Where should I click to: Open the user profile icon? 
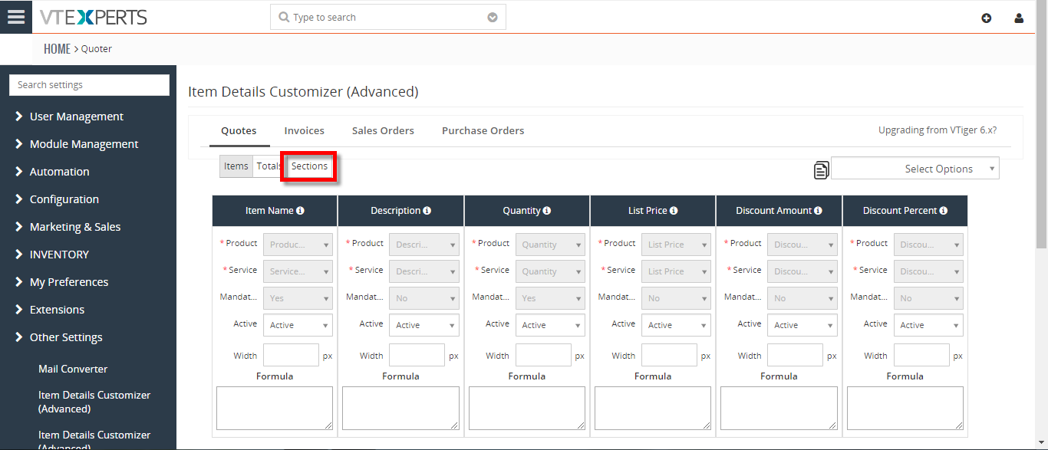coord(1019,18)
